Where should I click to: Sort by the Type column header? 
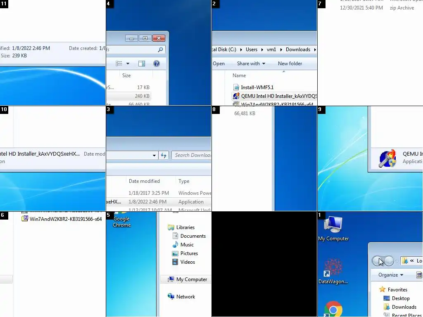(x=184, y=181)
